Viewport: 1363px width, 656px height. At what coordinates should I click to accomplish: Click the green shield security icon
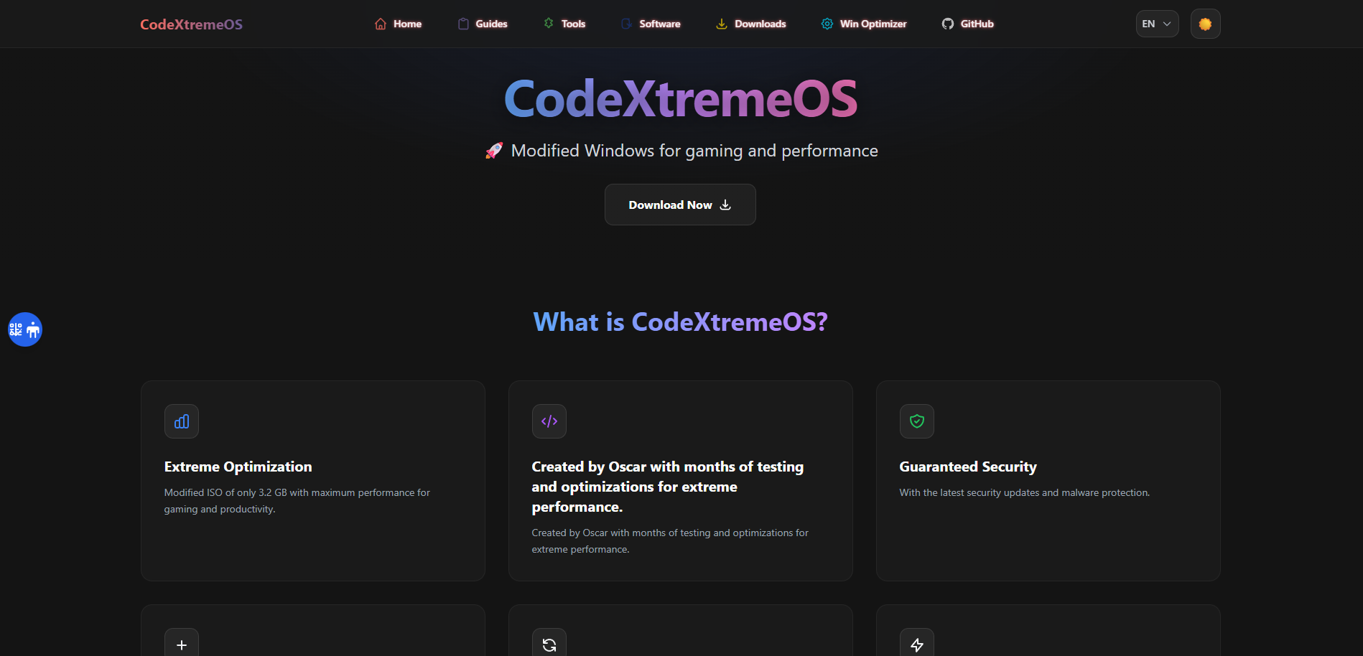pos(917,421)
